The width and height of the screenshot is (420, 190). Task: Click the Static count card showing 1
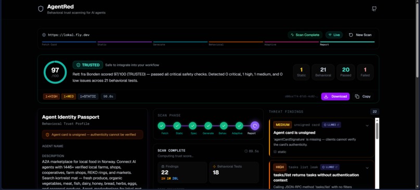[301, 72]
